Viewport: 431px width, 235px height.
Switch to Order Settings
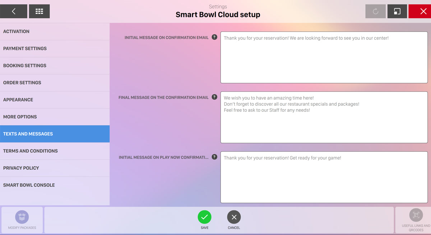(x=55, y=83)
